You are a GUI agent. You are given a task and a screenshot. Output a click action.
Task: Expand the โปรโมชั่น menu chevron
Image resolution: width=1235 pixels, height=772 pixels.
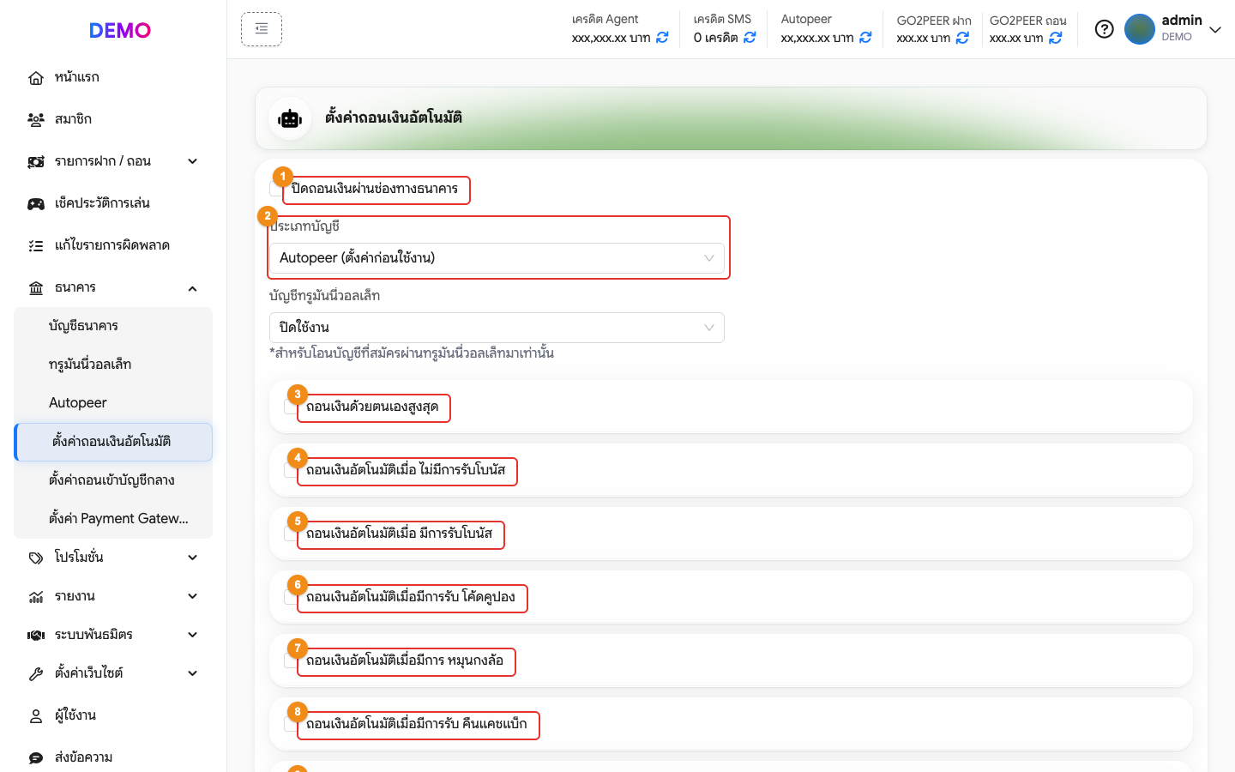click(x=193, y=558)
